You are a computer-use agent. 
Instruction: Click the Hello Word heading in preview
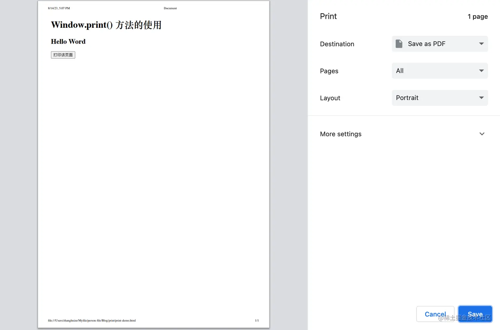click(68, 41)
